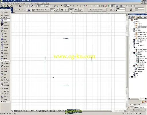
Task: Select the Label tool
Action: [x=5, y=72]
